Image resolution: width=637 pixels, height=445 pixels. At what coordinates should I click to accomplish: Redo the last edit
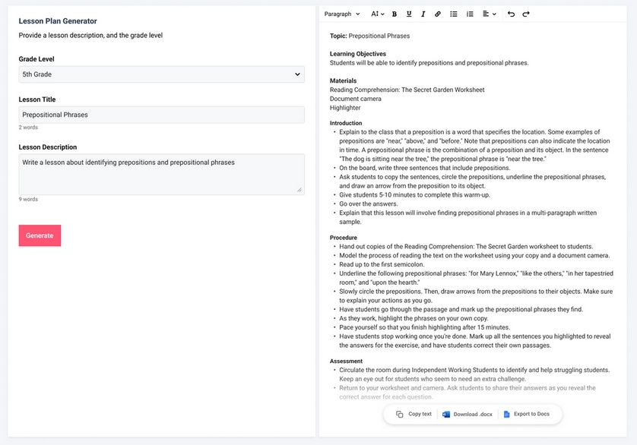(526, 14)
